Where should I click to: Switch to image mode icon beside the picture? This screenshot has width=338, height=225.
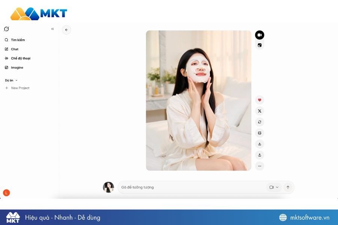coord(260,45)
